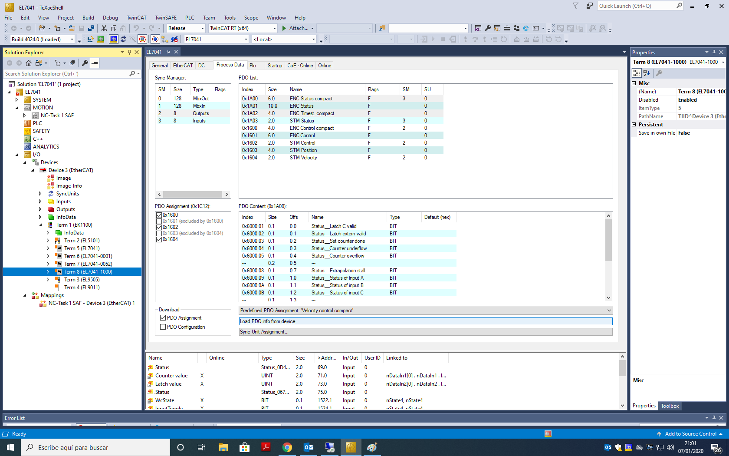
Task: Click the Categorized view icon in Properties
Action: coord(637,73)
